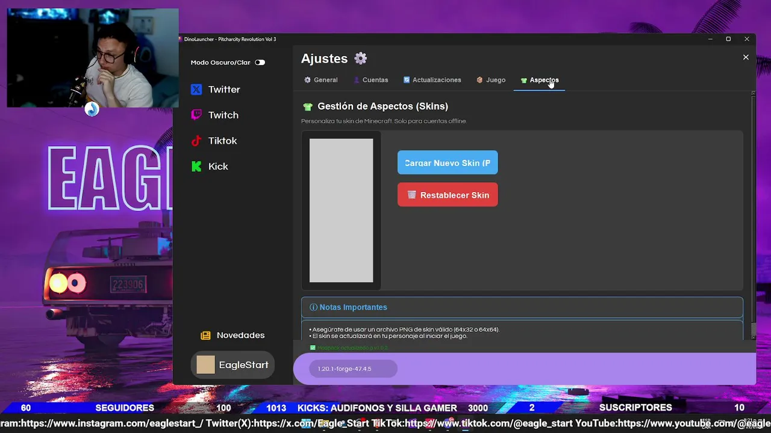Click the Ajustes title text
The height and width of the screenshot is (433, 771).
click(324, 58)
